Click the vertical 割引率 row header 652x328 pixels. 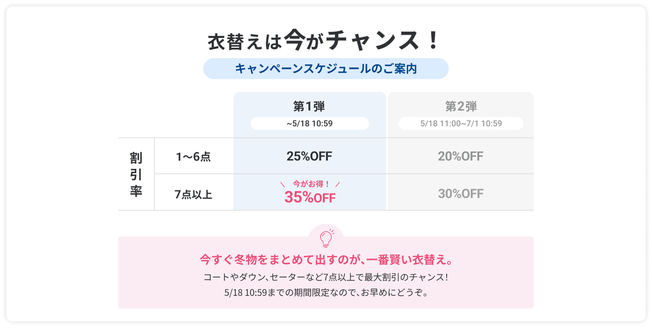click(136, 175)
